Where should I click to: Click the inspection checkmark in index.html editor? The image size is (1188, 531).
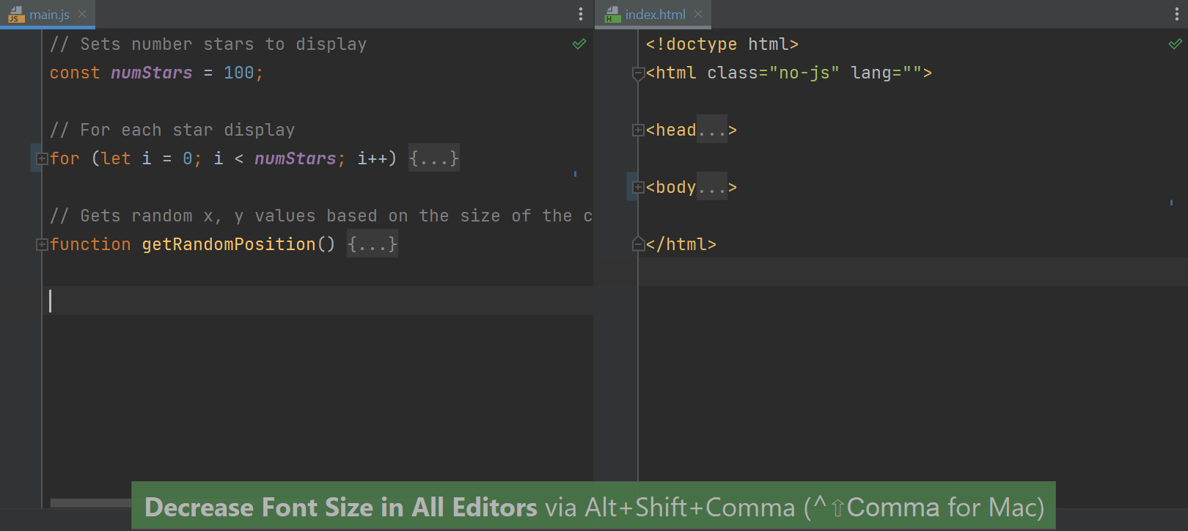(x=1175, y=44)
